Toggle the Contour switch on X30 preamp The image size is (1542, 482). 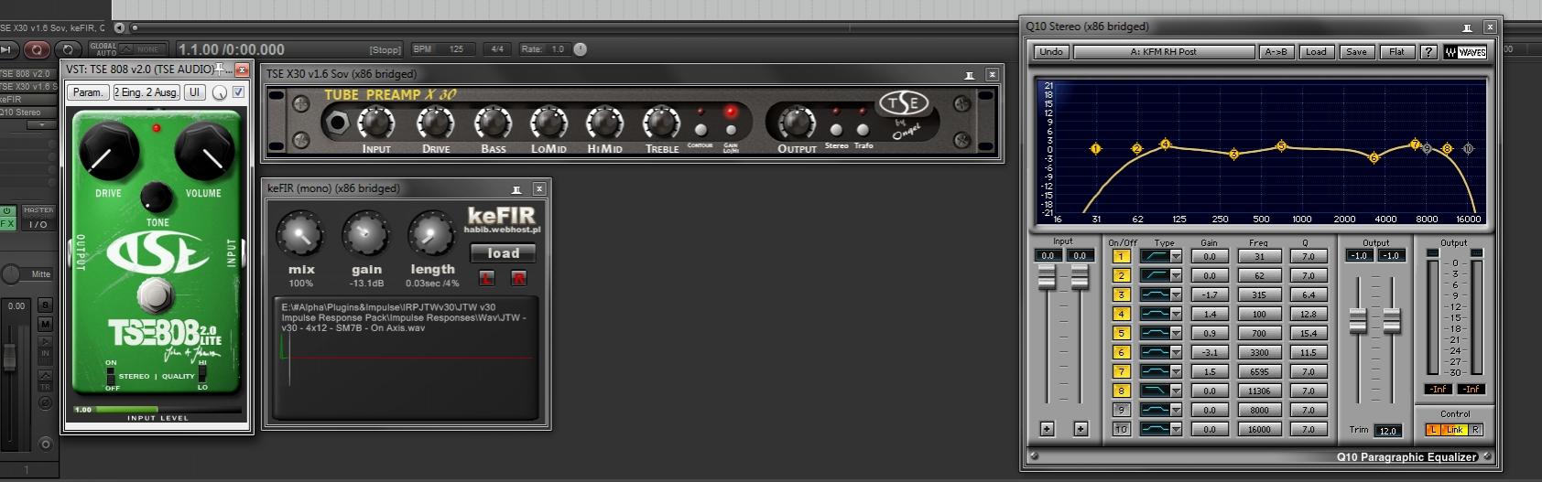[x=700, y=130]
